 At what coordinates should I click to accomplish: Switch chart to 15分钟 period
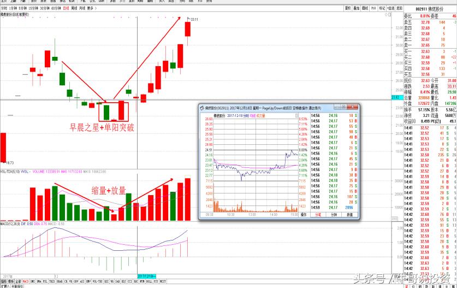tap(33, 8)
